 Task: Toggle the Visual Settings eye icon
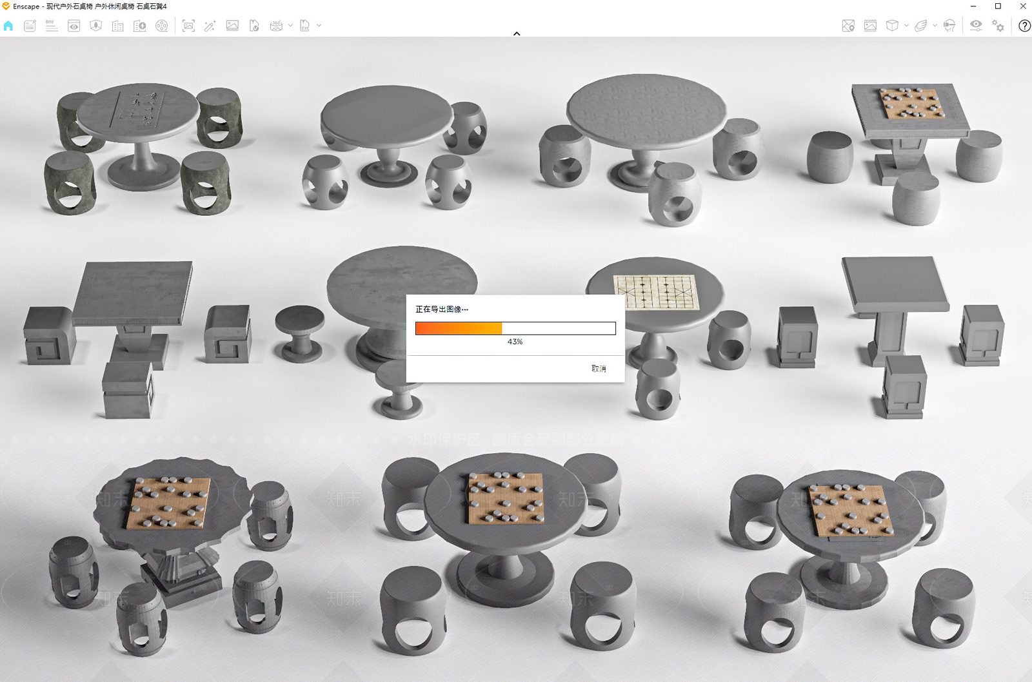click(976, 26)
